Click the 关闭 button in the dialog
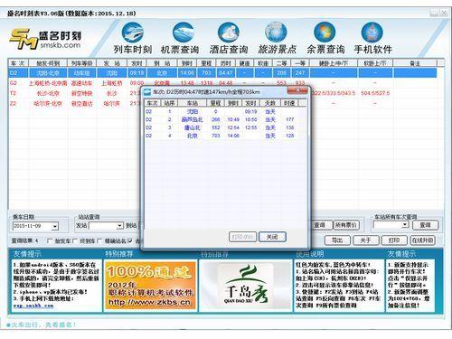 (272, 237)
